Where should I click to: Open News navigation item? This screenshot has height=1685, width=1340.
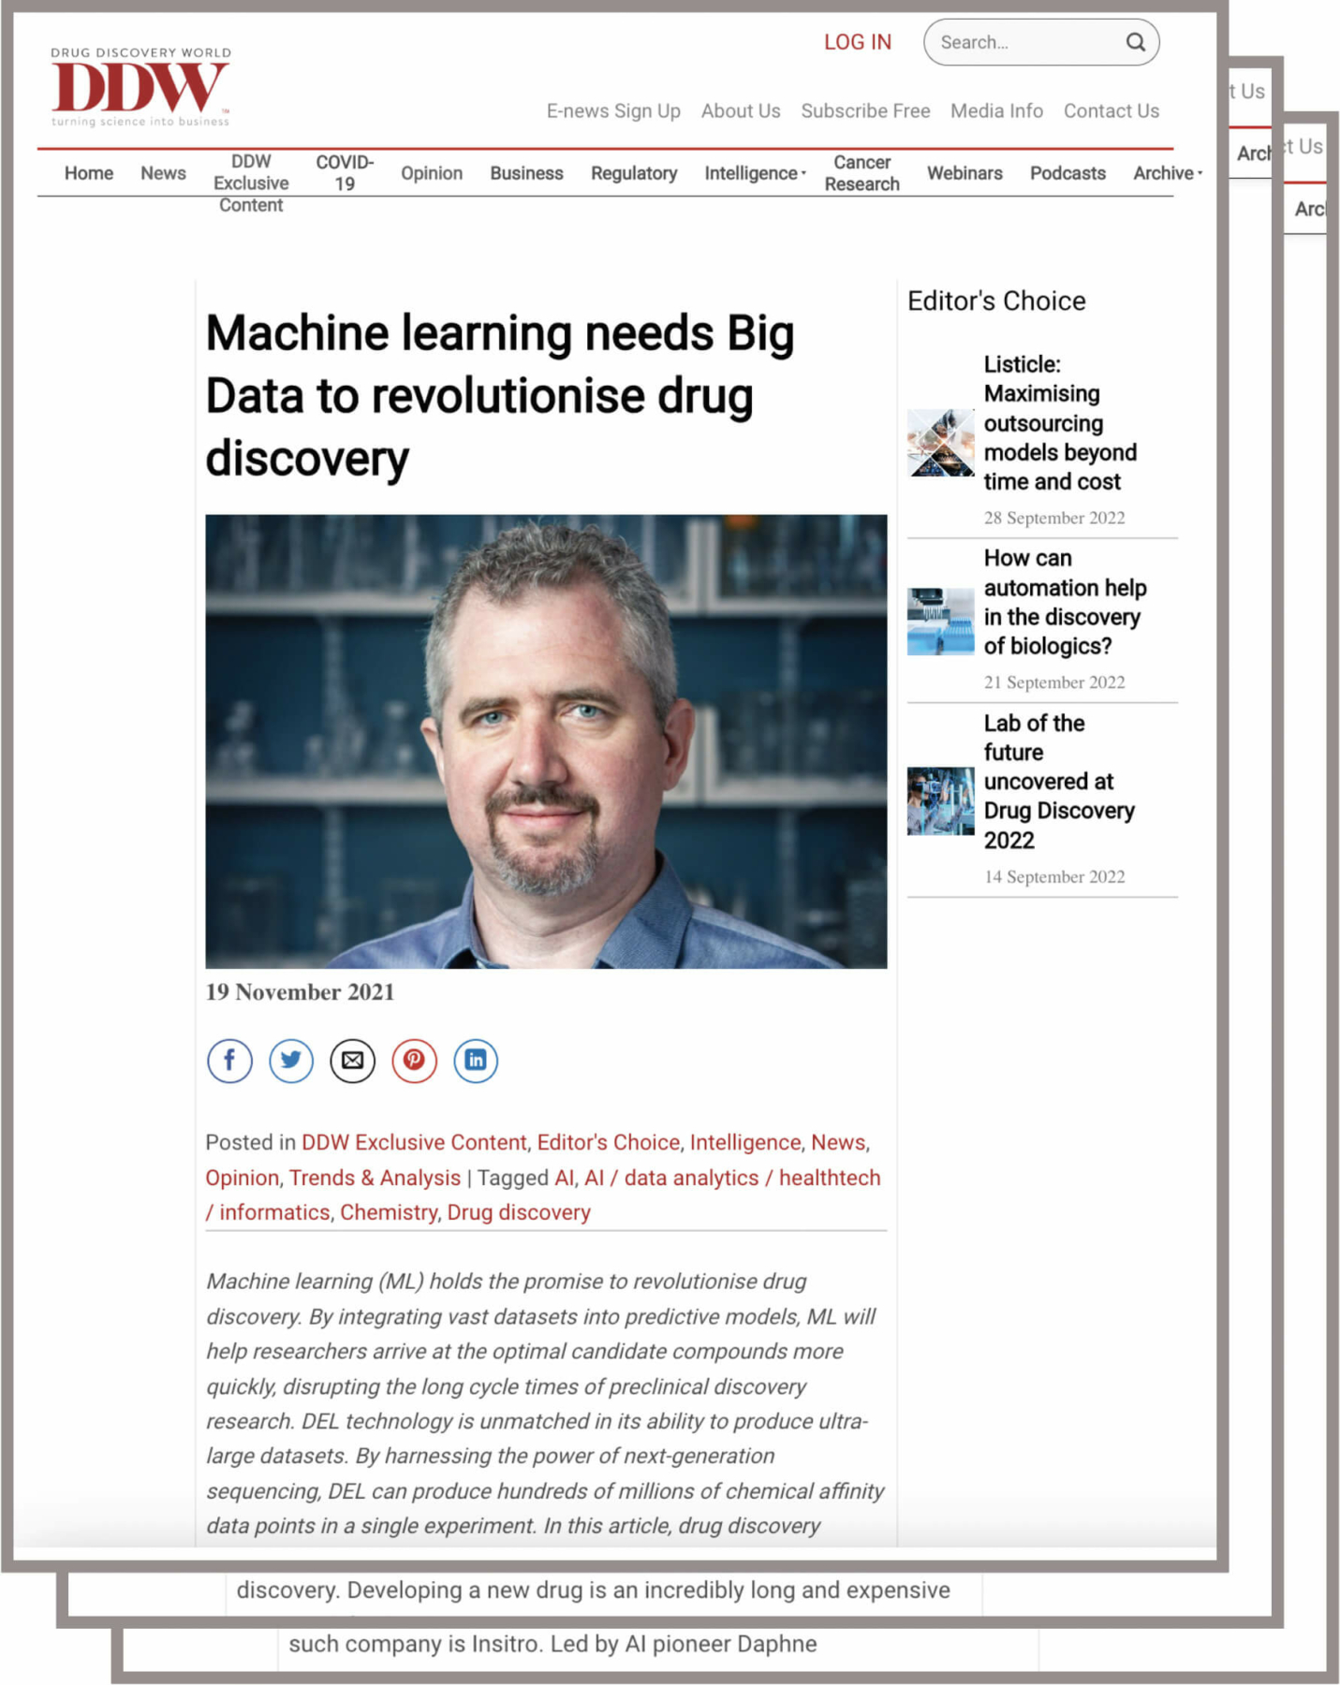pos(163,173)
